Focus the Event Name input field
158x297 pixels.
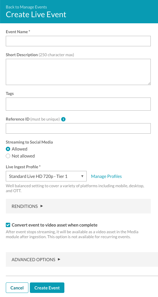point(78,41)
